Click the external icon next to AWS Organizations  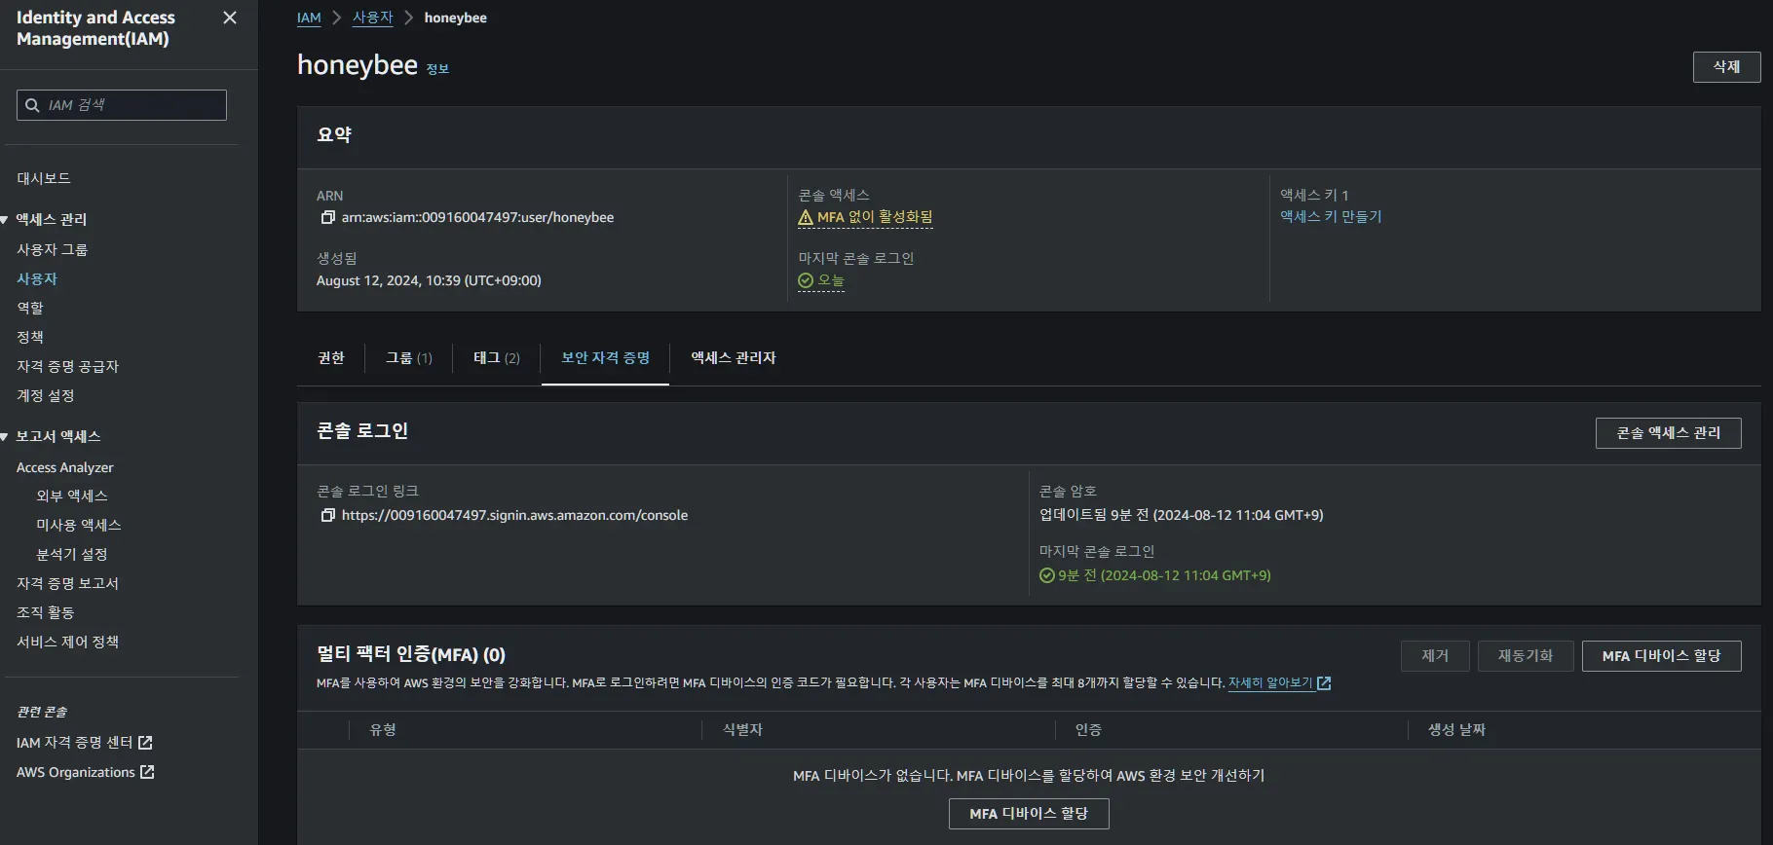click(x=147, y=772)
